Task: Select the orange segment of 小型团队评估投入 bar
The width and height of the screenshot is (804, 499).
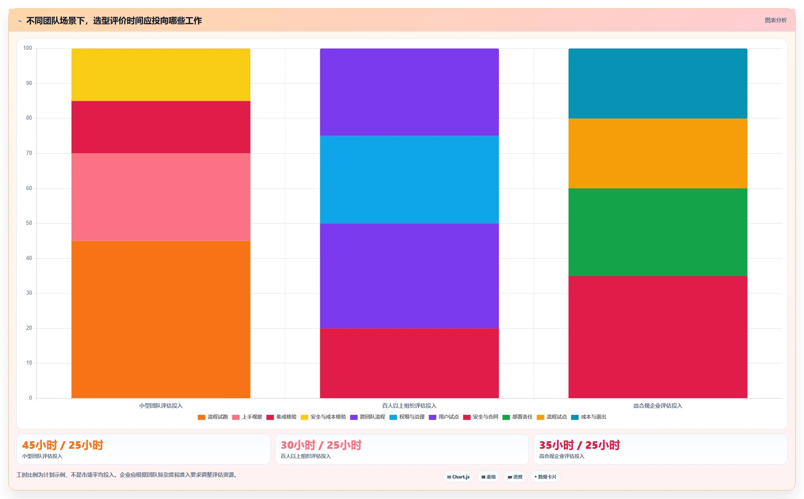Action: 161,319
